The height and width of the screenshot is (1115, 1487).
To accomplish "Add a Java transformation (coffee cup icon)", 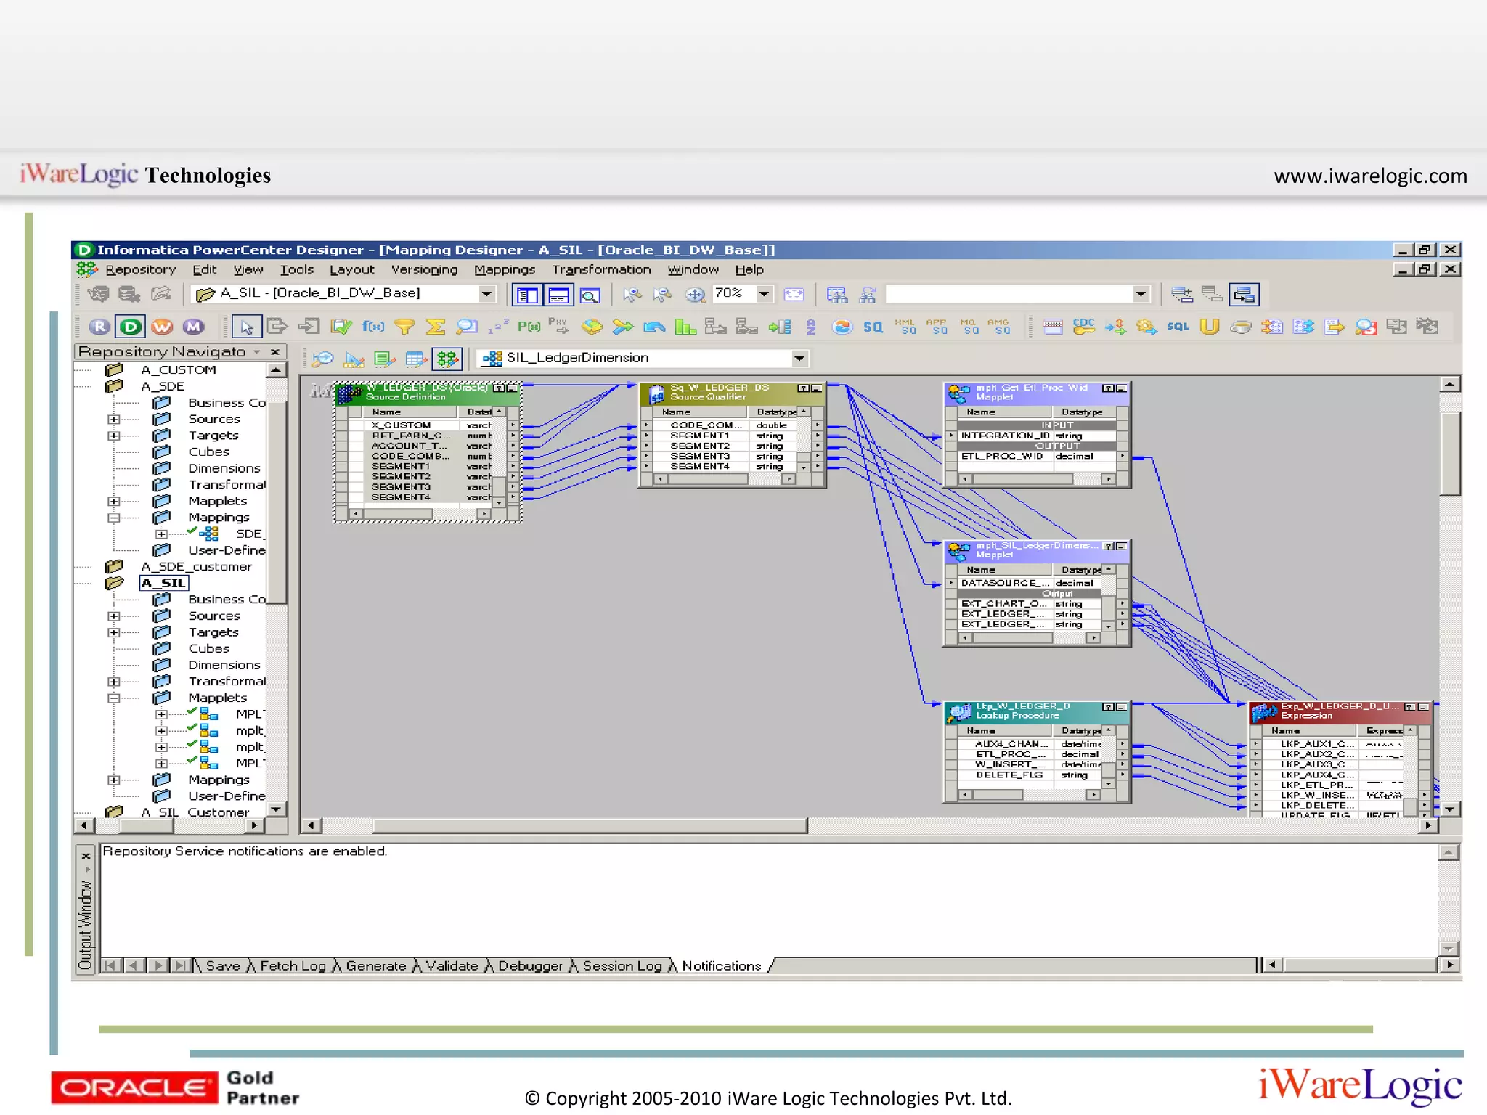I will tap(1241, 327).
